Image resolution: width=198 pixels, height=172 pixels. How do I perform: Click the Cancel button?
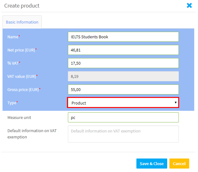coord(179,164)
